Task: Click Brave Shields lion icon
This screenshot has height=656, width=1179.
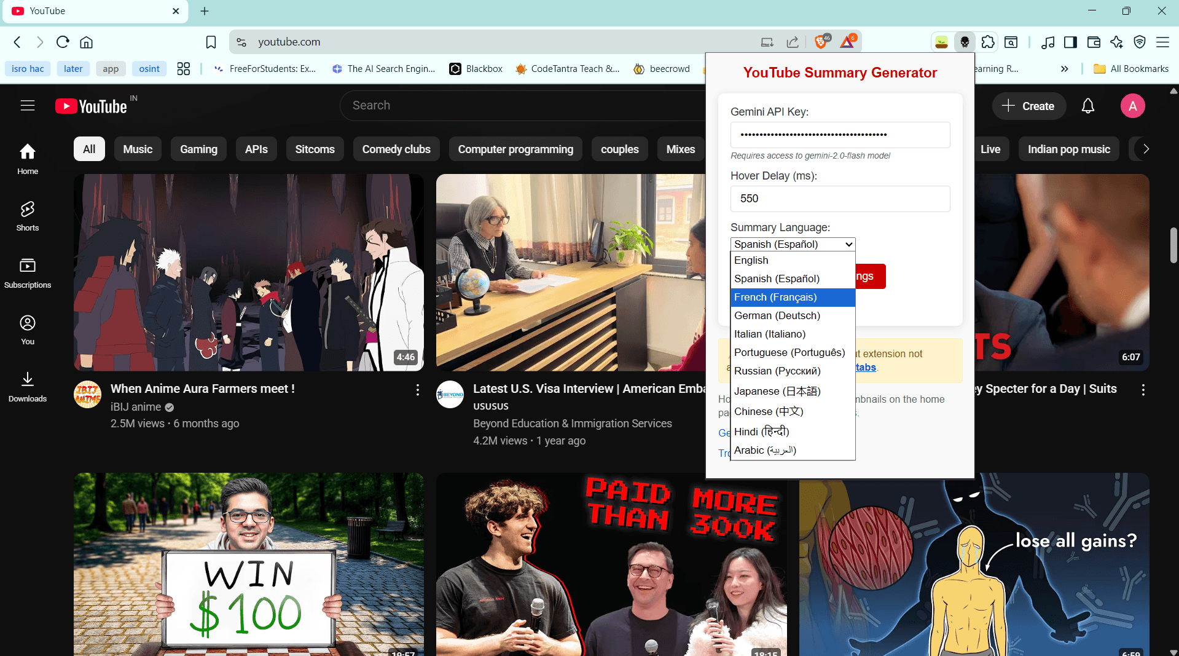Action: pyautogui.click(x=820, y=42)
